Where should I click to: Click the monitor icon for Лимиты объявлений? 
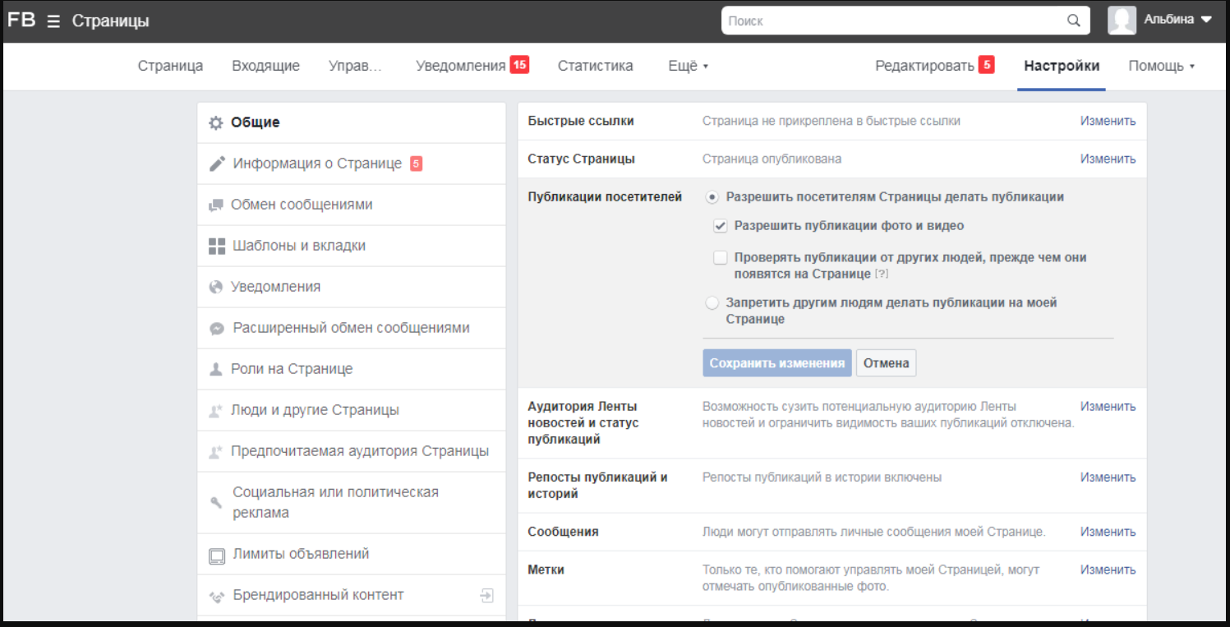[215, 554]
